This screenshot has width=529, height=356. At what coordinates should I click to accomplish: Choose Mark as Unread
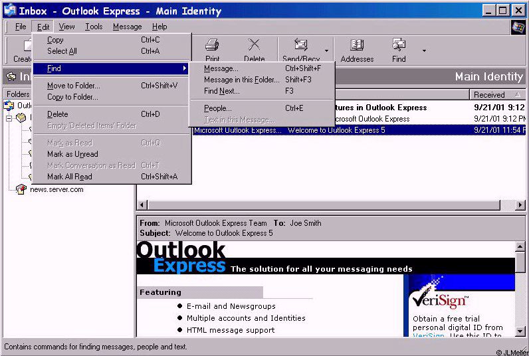(x=112, y=154)
